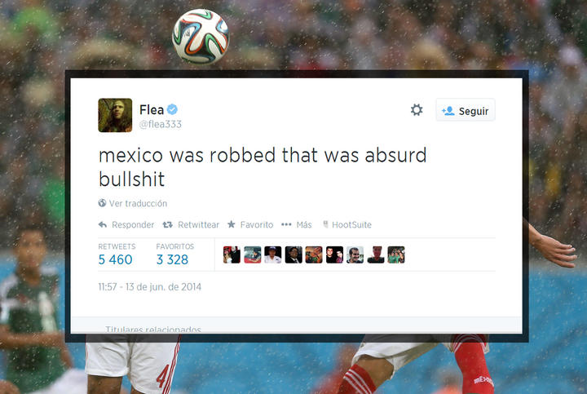This screenshot has height=394, width=587.
Task: Expand the Más three-dots menu
Action: pyautogui.click(x=286, y=224)
